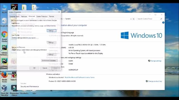Launch Mozilla Firefox from the desktop
The width and height of the screenshot is (179, 100).
point(4,77)
